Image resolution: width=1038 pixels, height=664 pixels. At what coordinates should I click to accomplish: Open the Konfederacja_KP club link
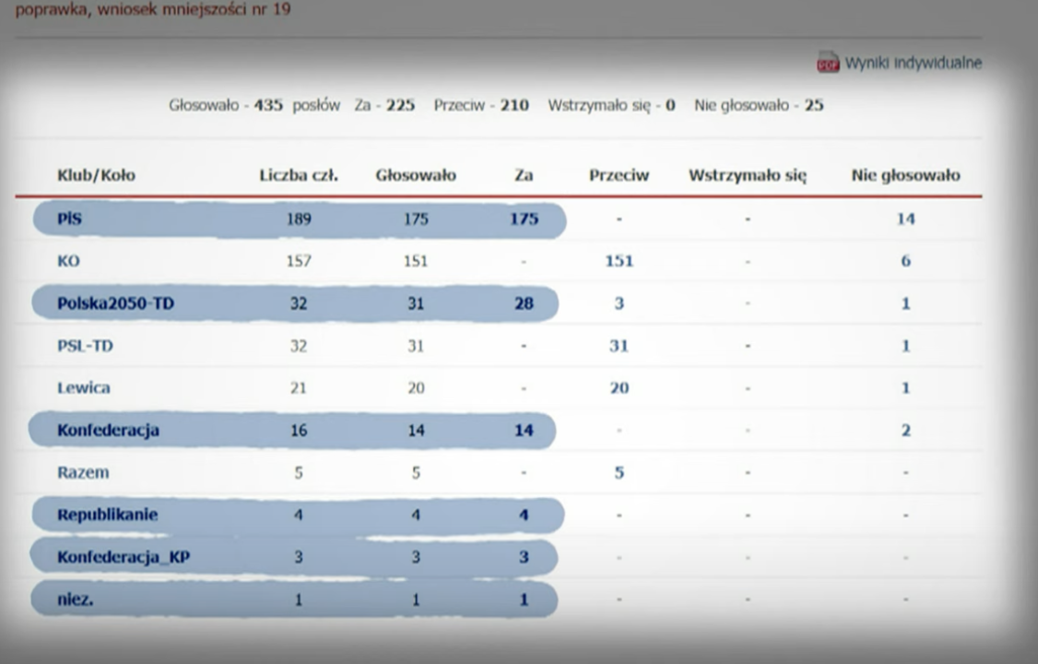pos(124,557)
